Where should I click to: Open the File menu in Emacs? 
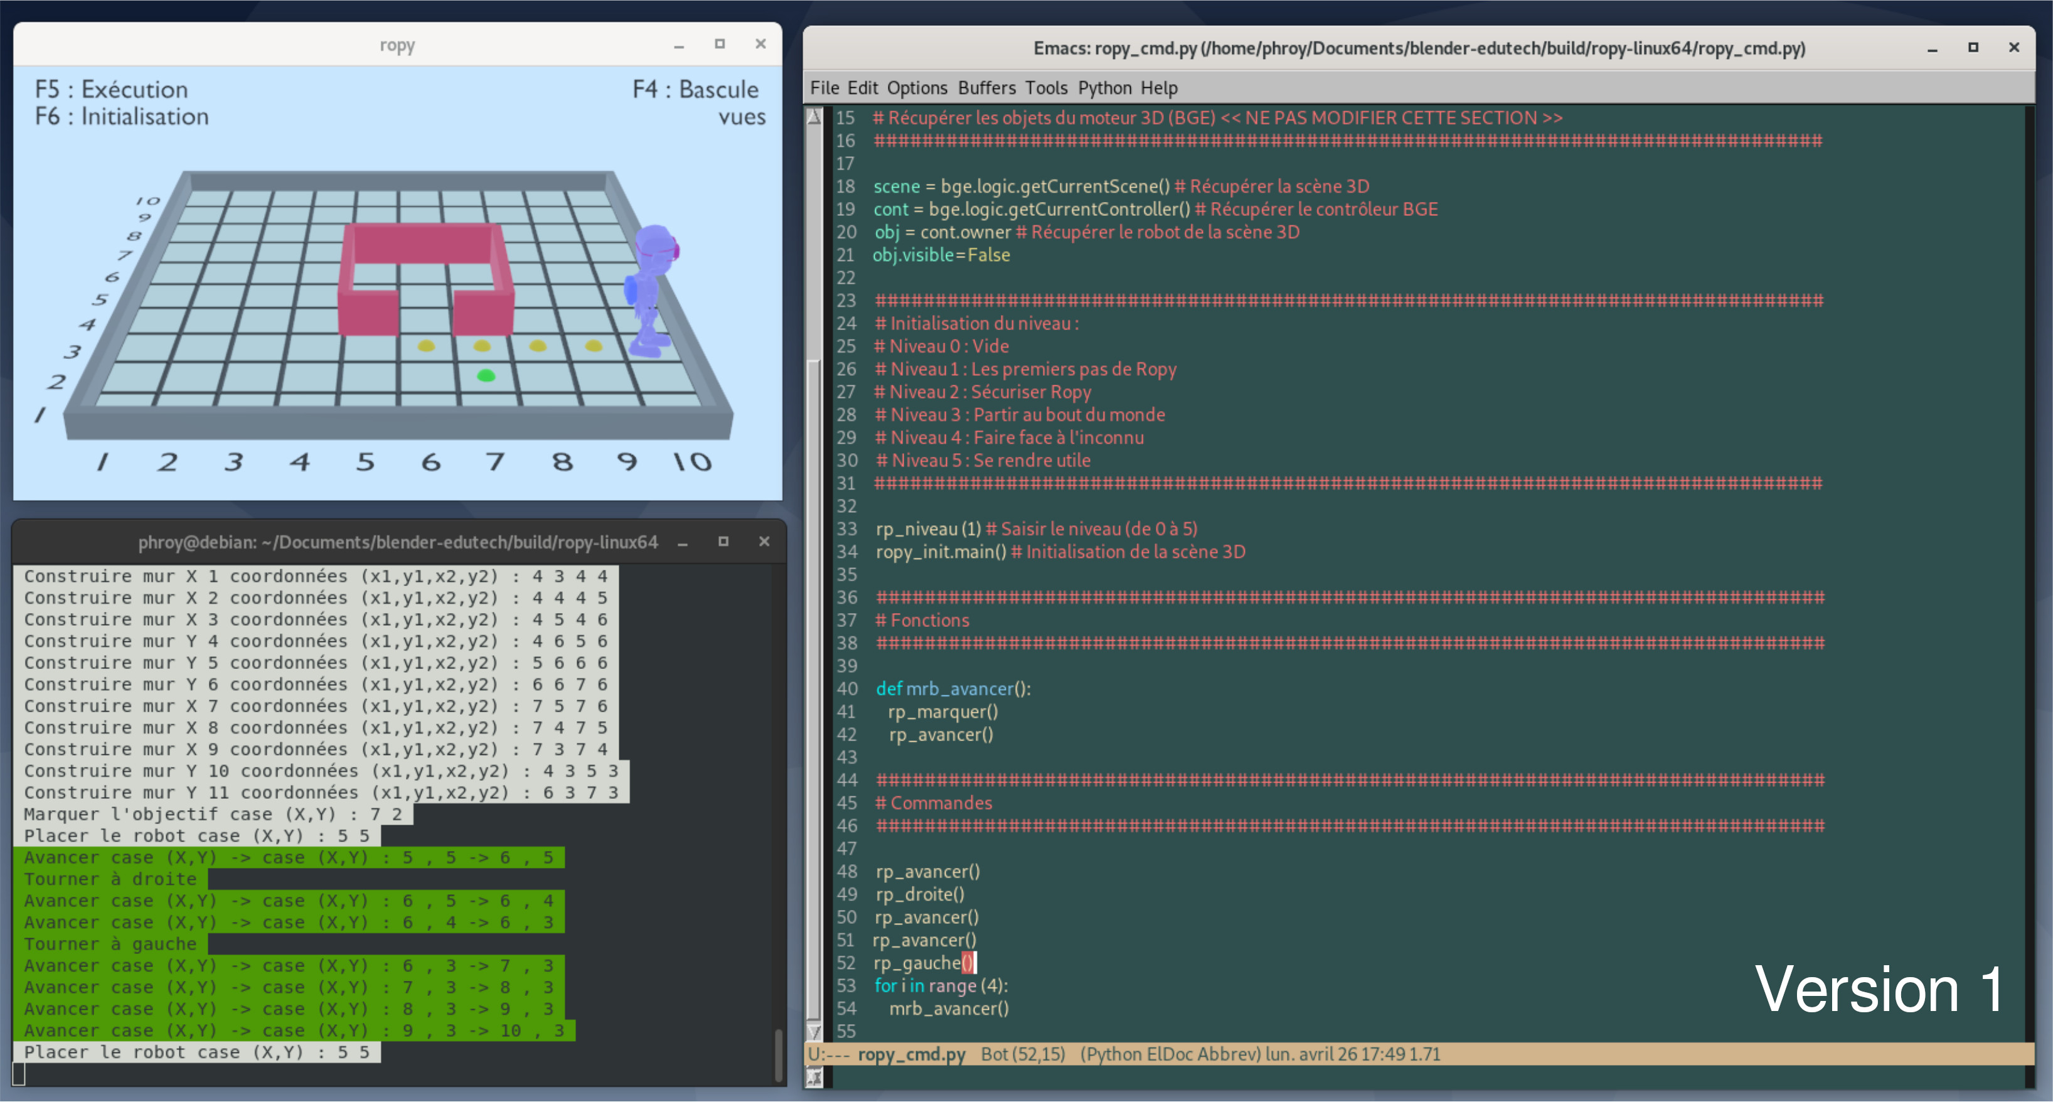tap(824, 88)
